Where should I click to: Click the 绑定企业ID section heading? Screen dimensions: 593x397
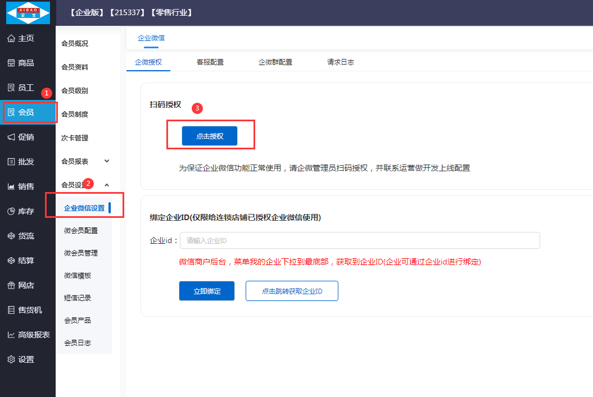click(236, 217)
